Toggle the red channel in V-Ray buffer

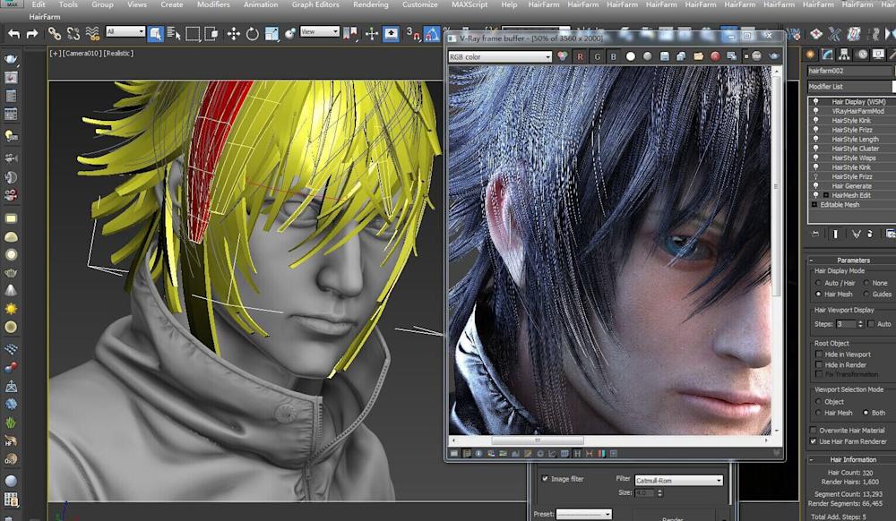coord(580,56)
